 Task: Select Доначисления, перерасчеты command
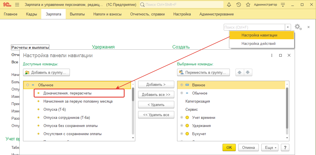click(x=67, y=93)
